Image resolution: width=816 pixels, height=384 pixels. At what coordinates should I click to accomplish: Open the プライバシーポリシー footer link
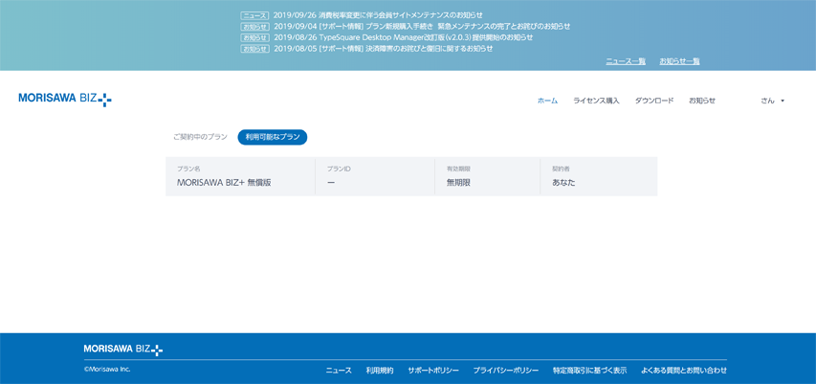pyautogui.click(x=506, y=371)
